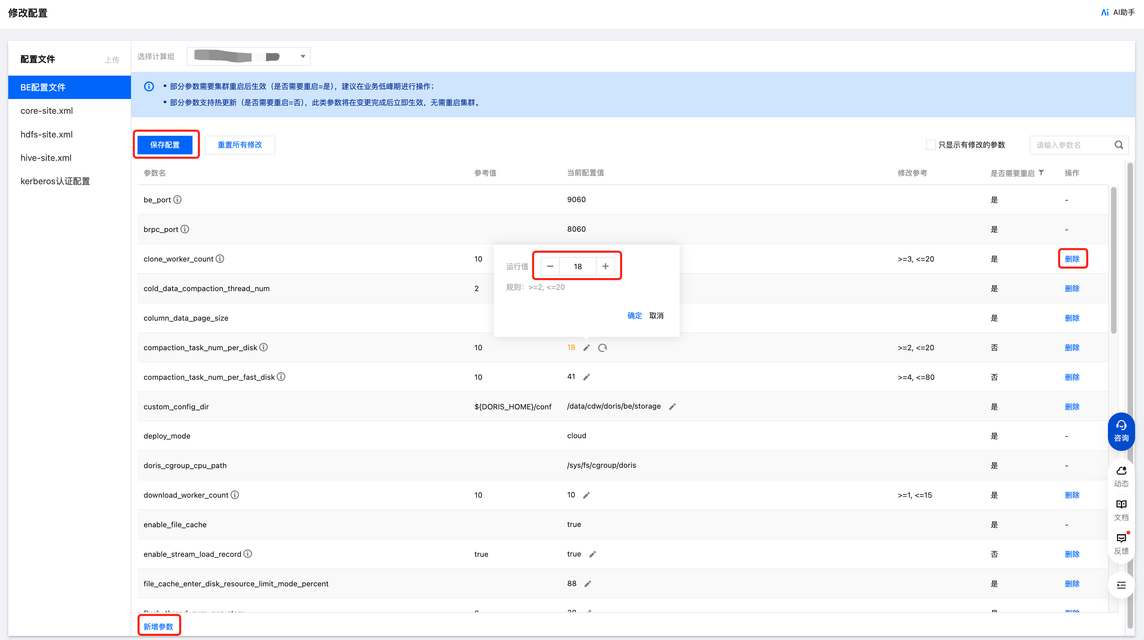Open the documentation book icon
The width and height of the screenshot is (1144, 640).
(1121, 509)
